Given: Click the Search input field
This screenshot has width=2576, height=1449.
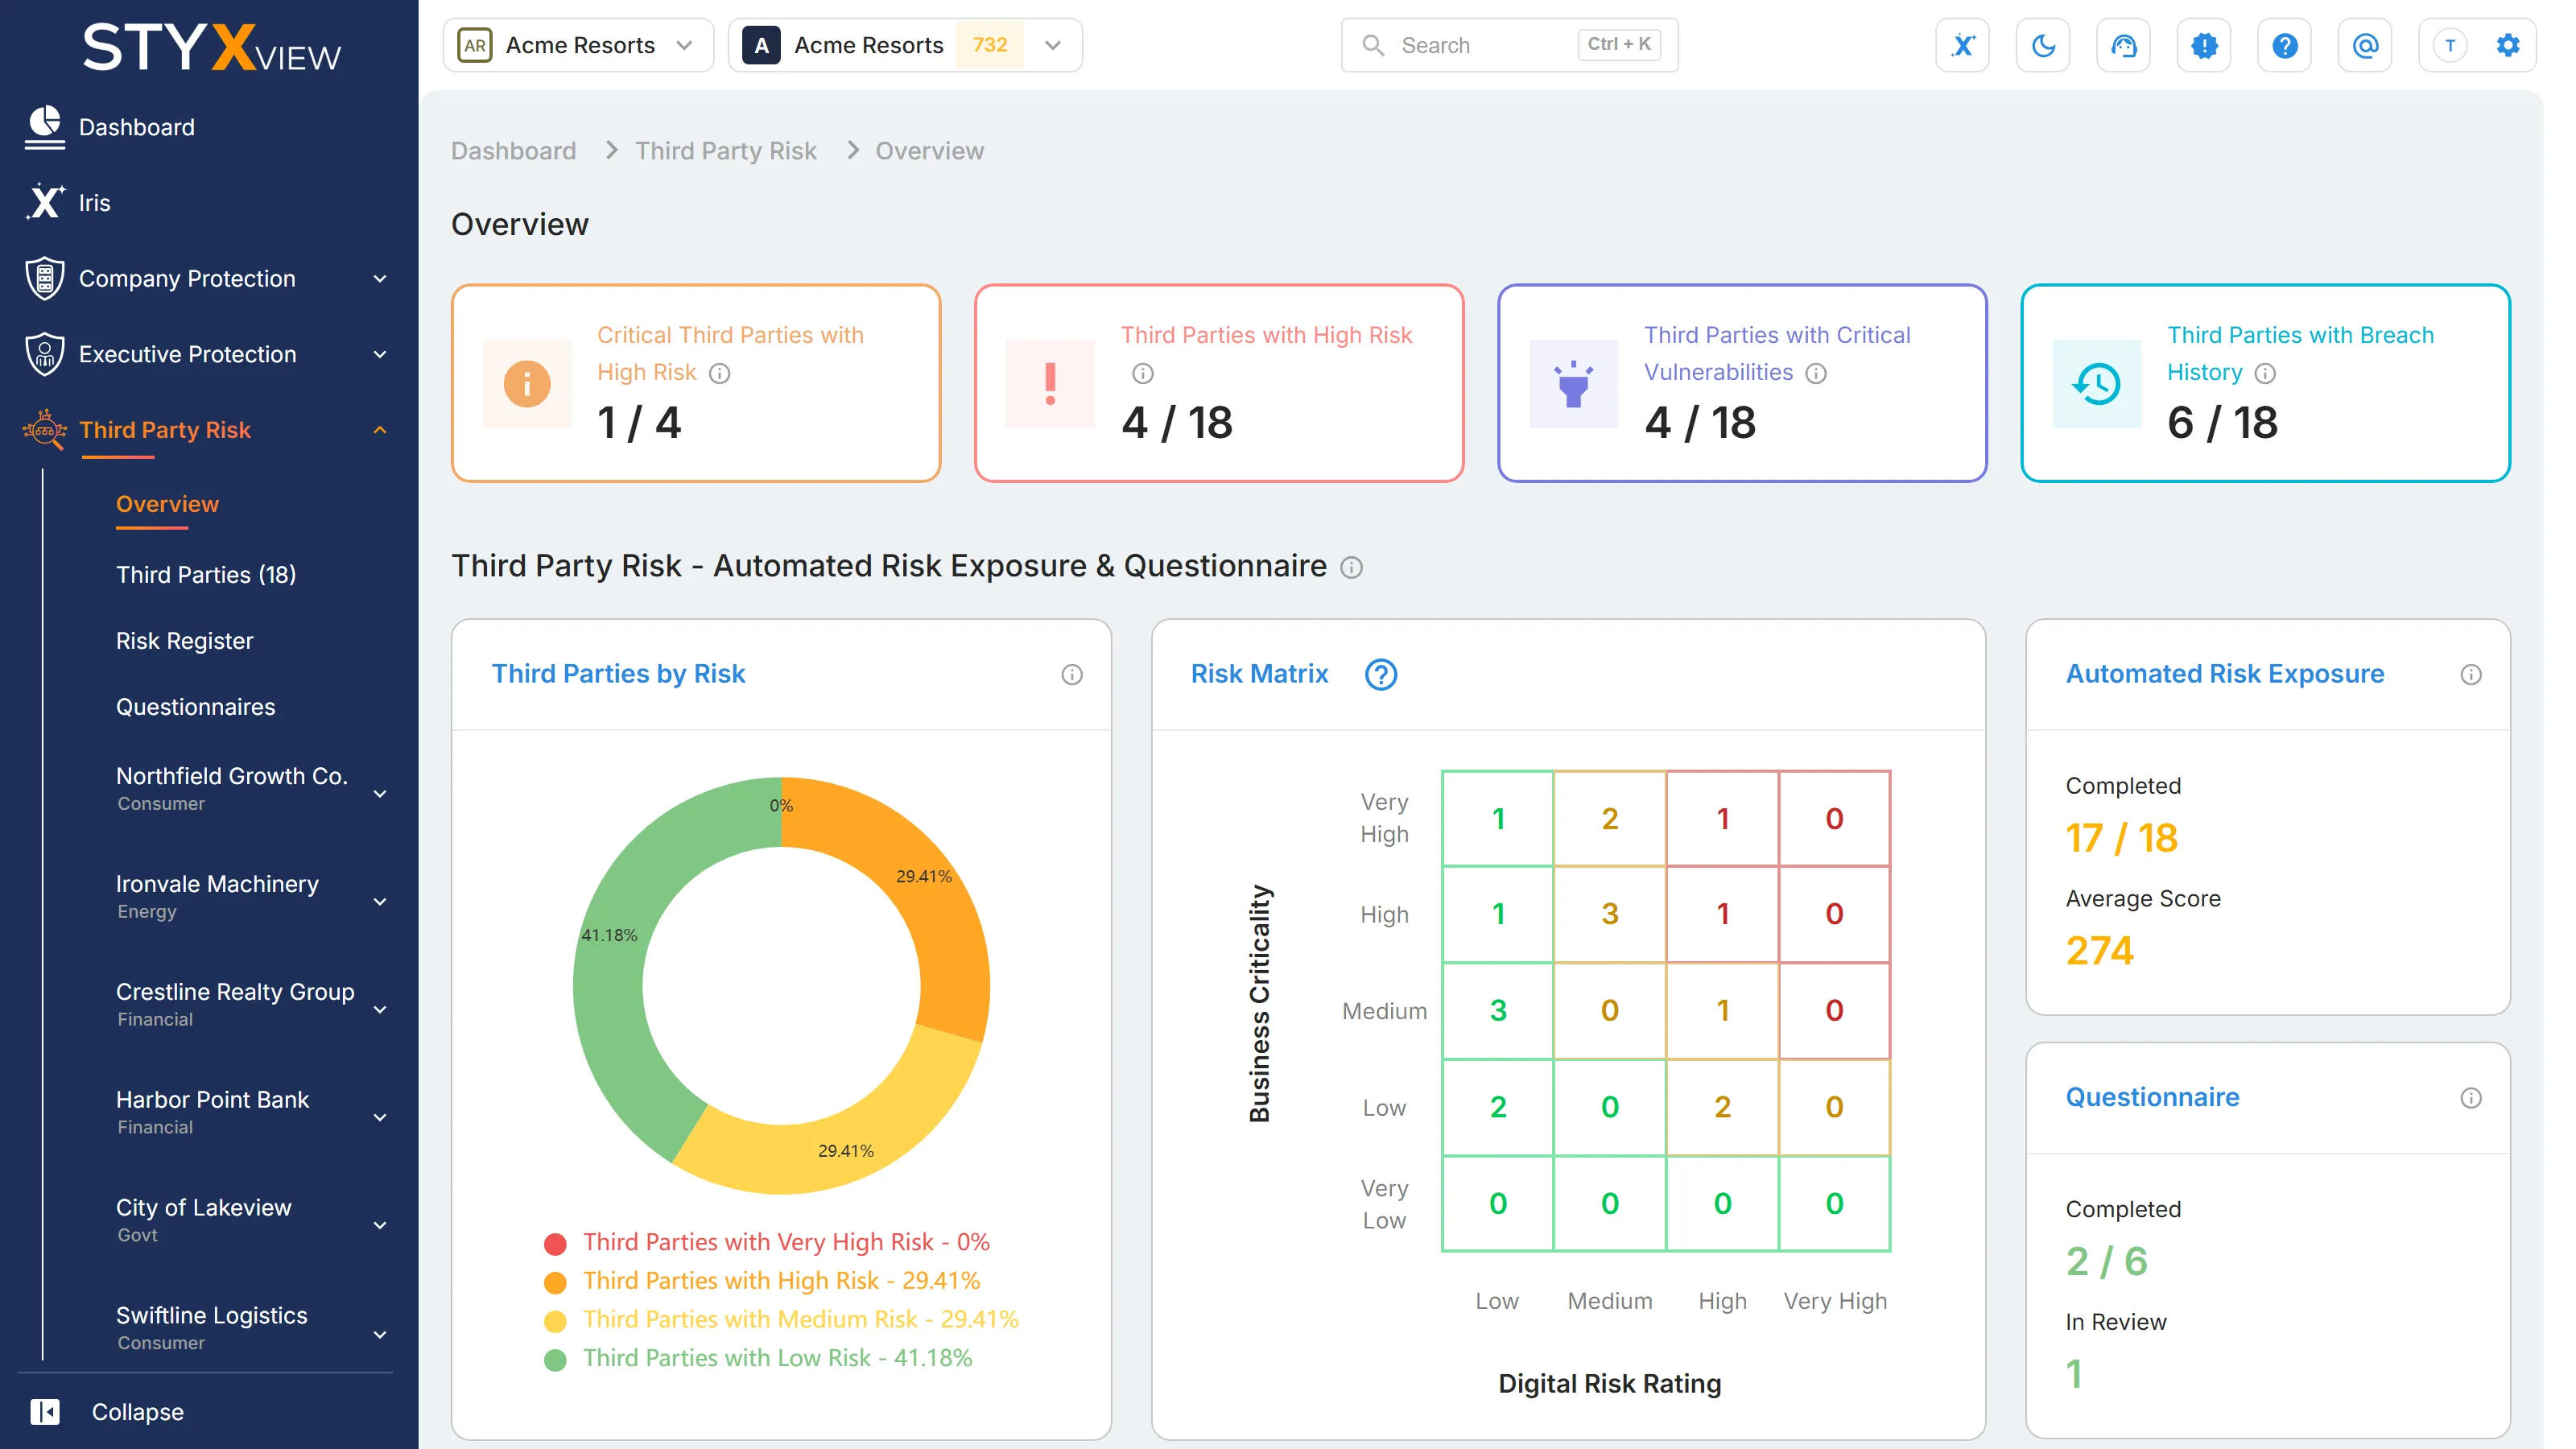Looking at the screenshot, I should click(1509, 45).
